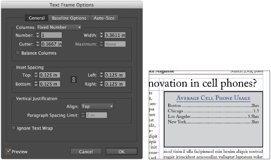Image resolution: width=271 pixels, height=160 pixels.
Task: Click the Left inset stepper arrows
Action: coord(102,75)
